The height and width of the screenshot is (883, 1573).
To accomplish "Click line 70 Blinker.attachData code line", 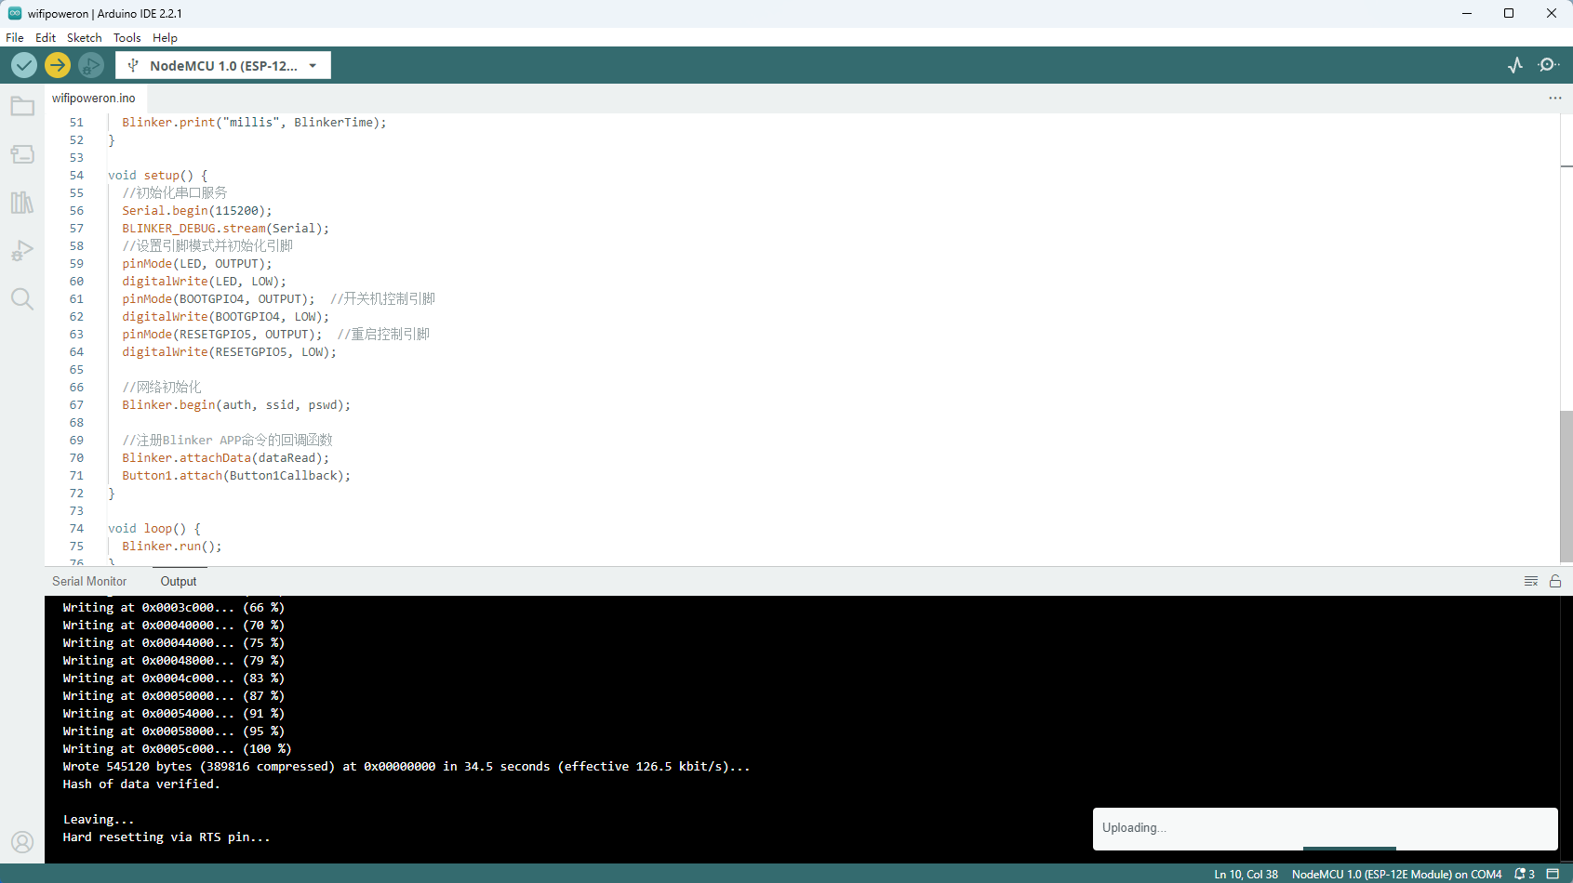I will coord(225,458).
